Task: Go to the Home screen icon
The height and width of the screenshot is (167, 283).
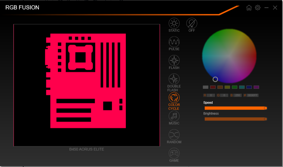Action: (249, 8)
